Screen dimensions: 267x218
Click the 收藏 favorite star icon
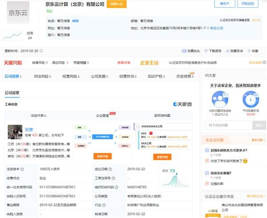pyautogui.click(x=249, y=51)
